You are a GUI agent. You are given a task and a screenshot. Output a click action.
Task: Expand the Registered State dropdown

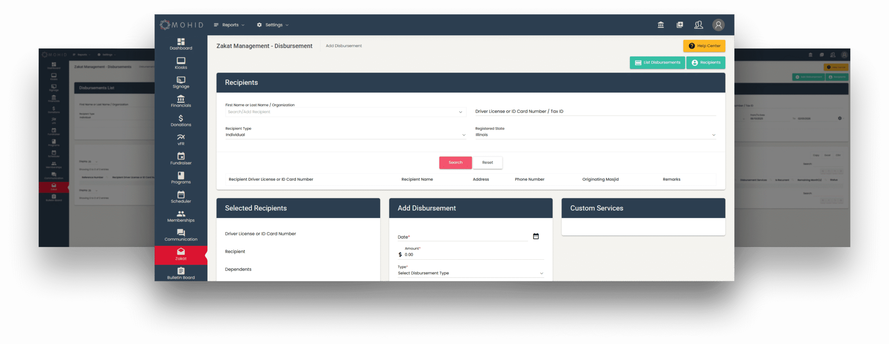tap(595, 135)
